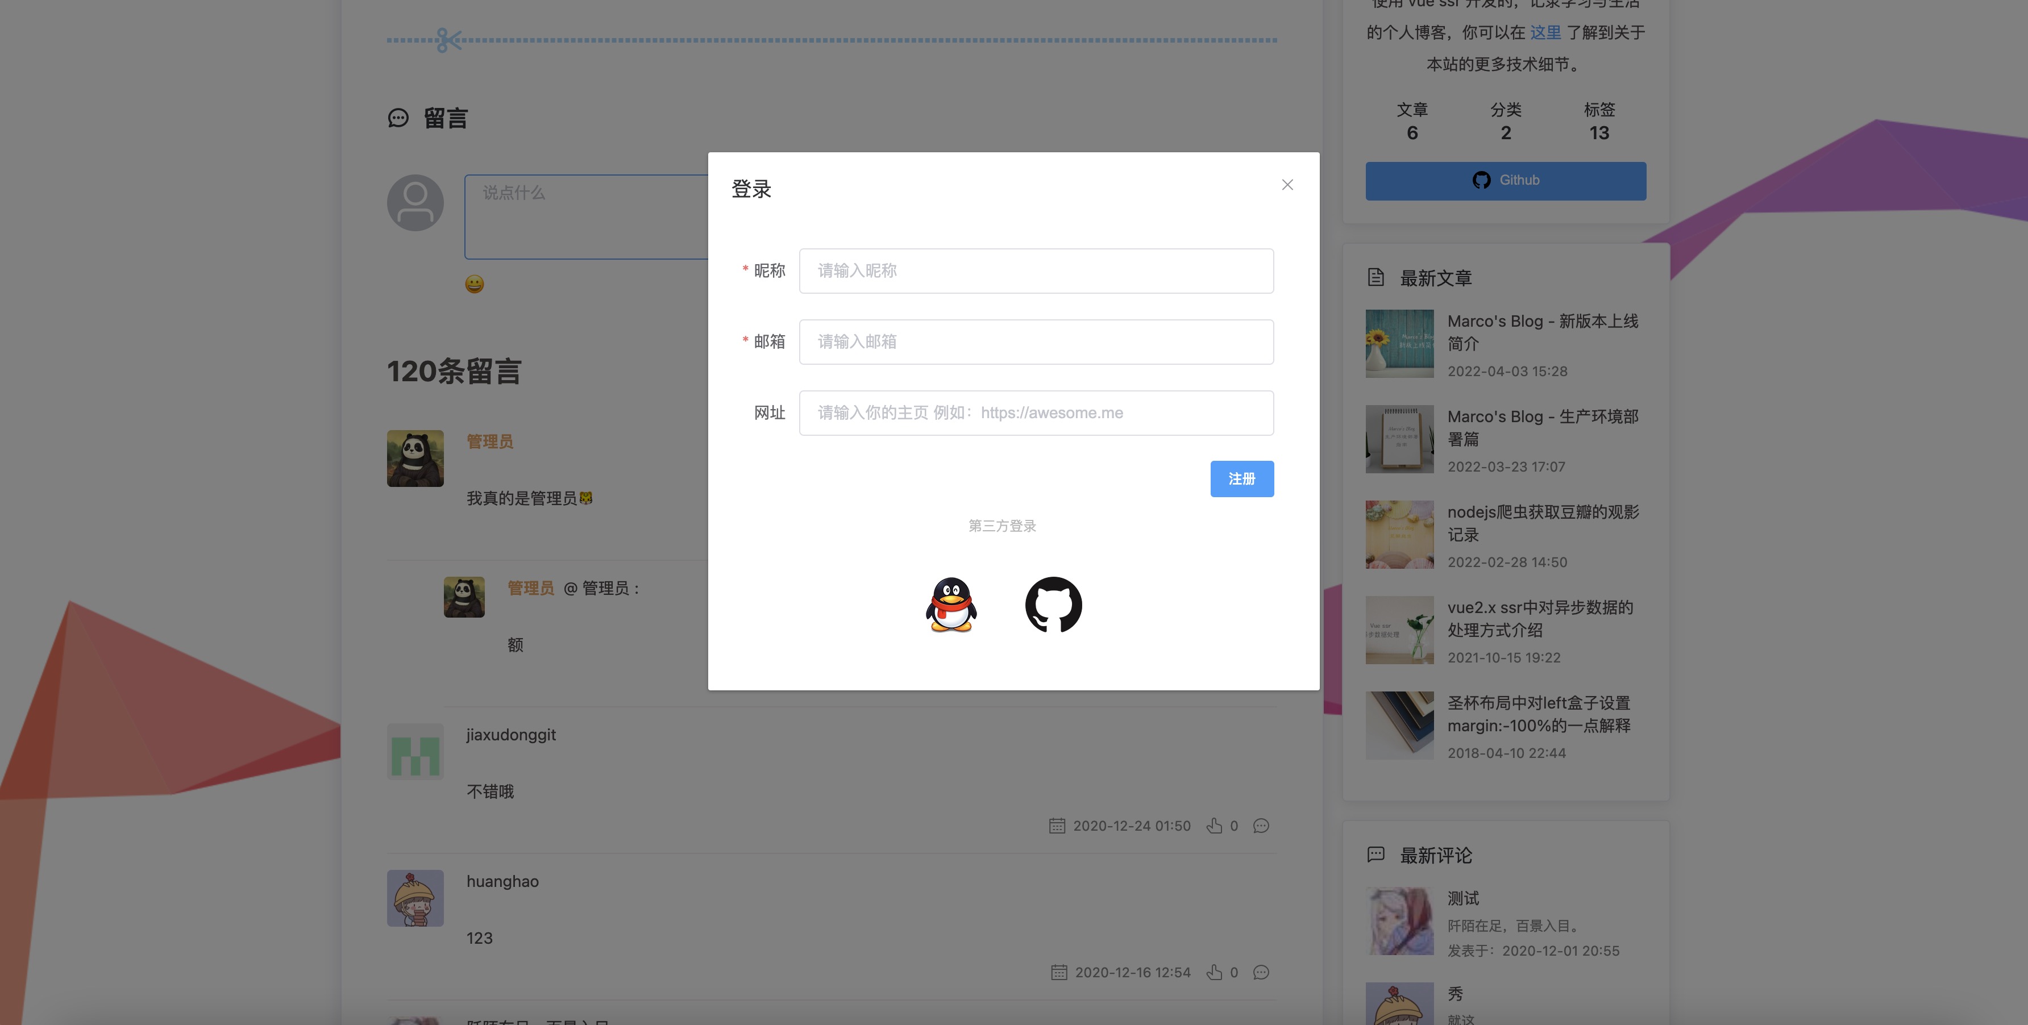Close the login dialog with X
The image size is (2028, 1025).
(x=1287, y=185)
